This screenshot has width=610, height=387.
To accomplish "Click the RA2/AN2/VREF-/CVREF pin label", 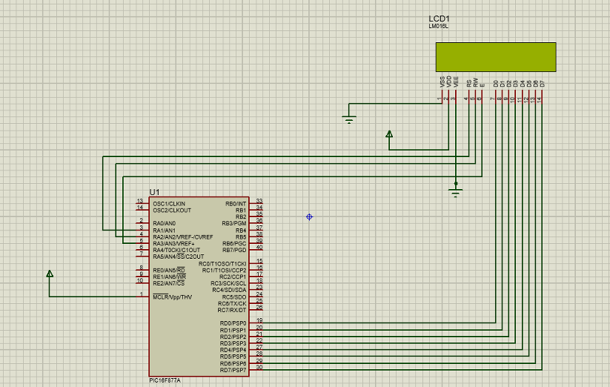I will pyautogui.click(x=183, y=236).
